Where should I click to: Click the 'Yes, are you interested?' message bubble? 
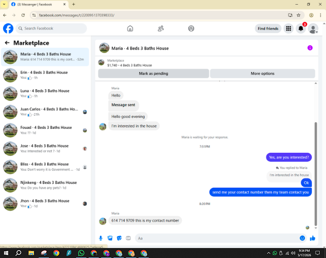tap(289, 157)
